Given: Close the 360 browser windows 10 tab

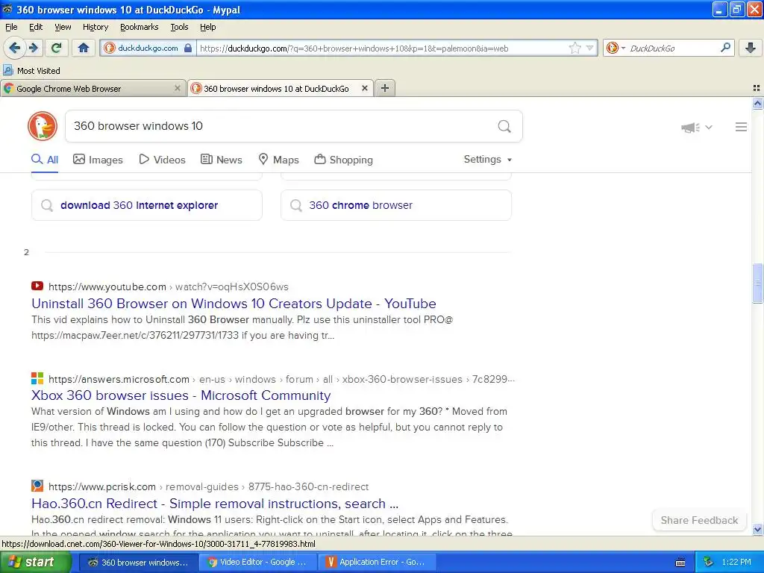Looking at the screenshot, I should point(364,88).
